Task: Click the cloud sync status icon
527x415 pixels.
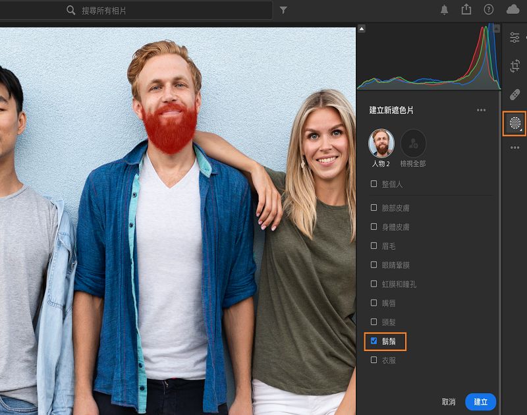Action: point(513,9)
